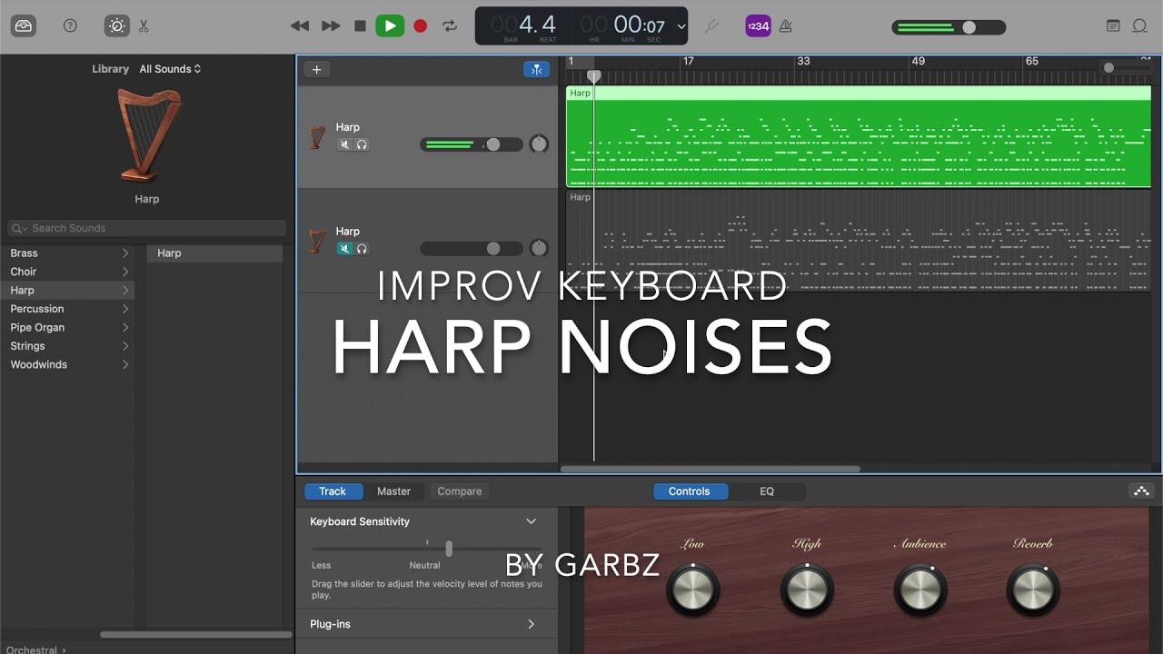Image resolution: width=1163 pixels, height=654 pixels.
Task: Collapse the Keyboard Sensitivity section
Action: tap(531, 521)
